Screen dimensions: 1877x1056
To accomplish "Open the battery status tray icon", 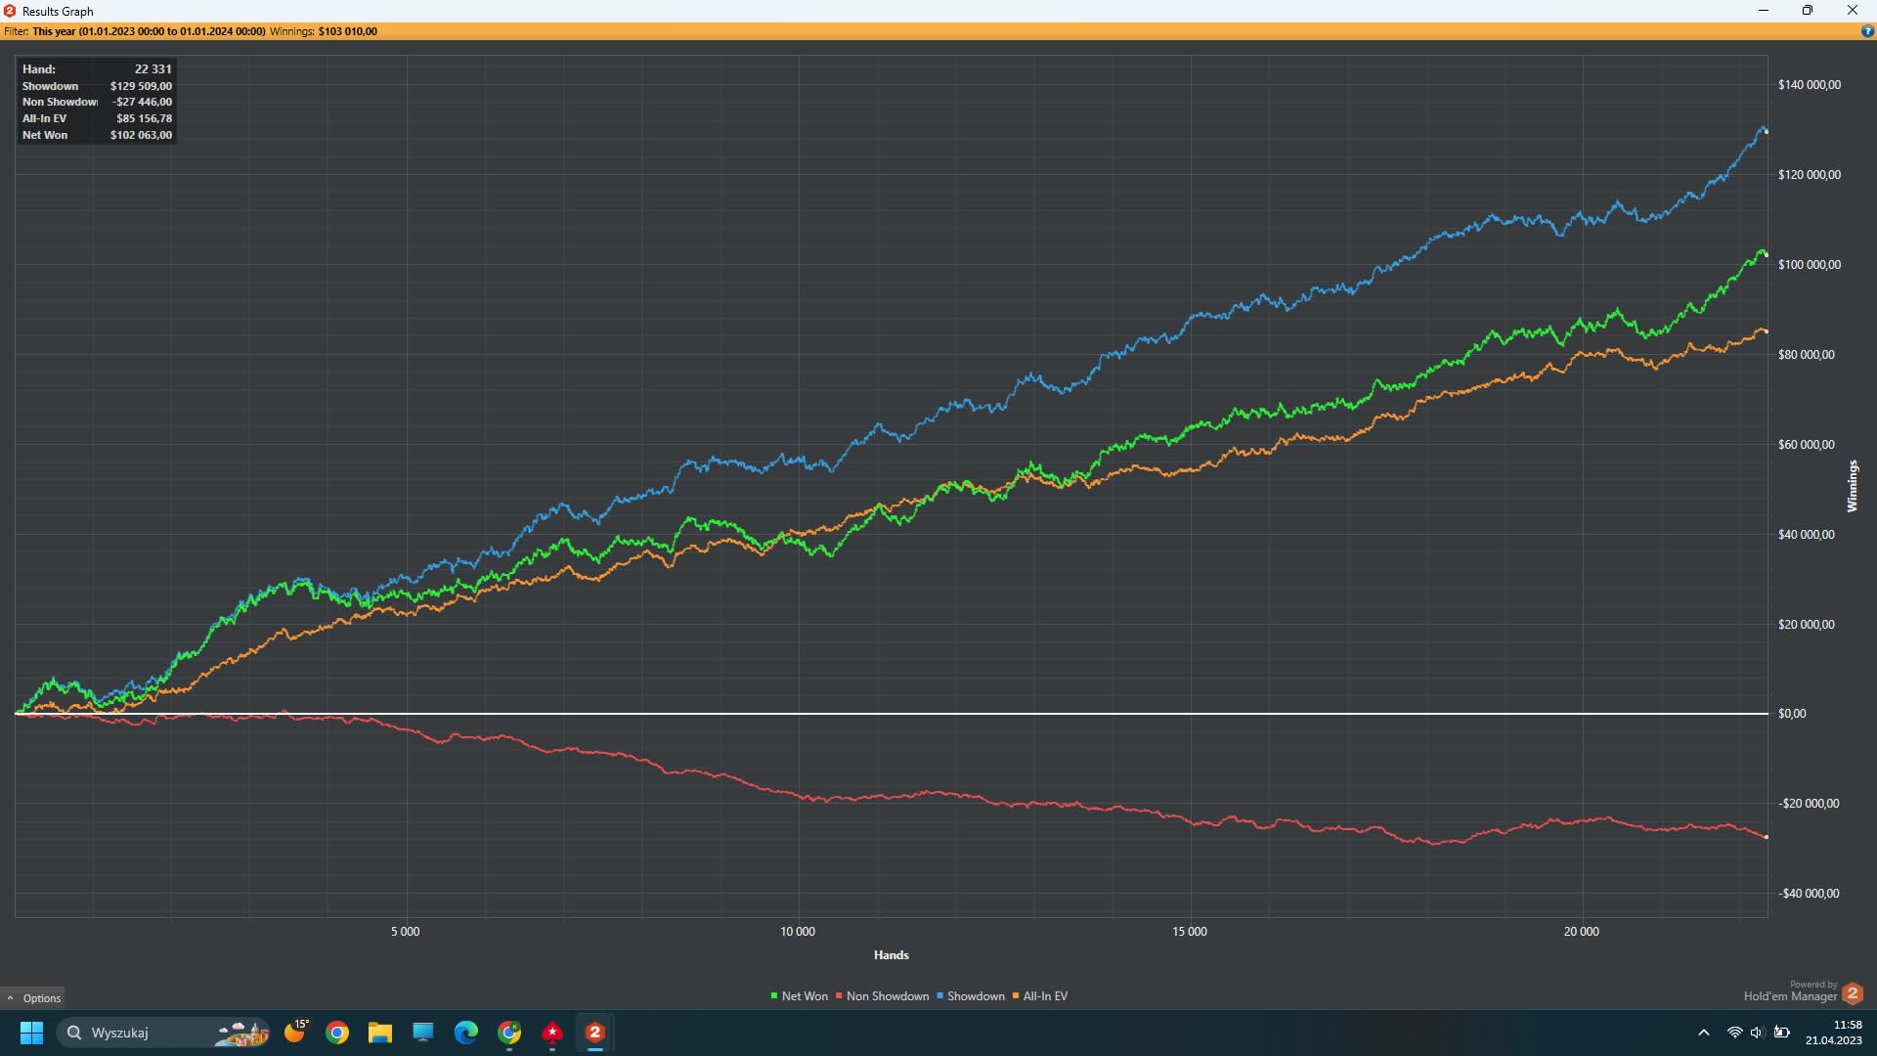I will pos(1782,1033).
